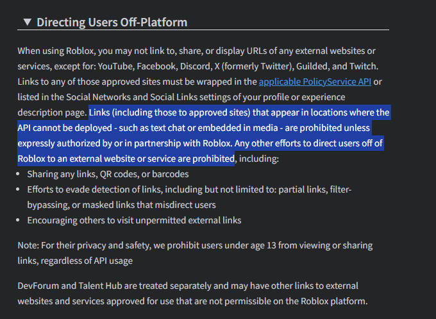Click the 'links, regardless of API usage' line
The height and width of the screenshot is (319, 436).
[75, 261]
